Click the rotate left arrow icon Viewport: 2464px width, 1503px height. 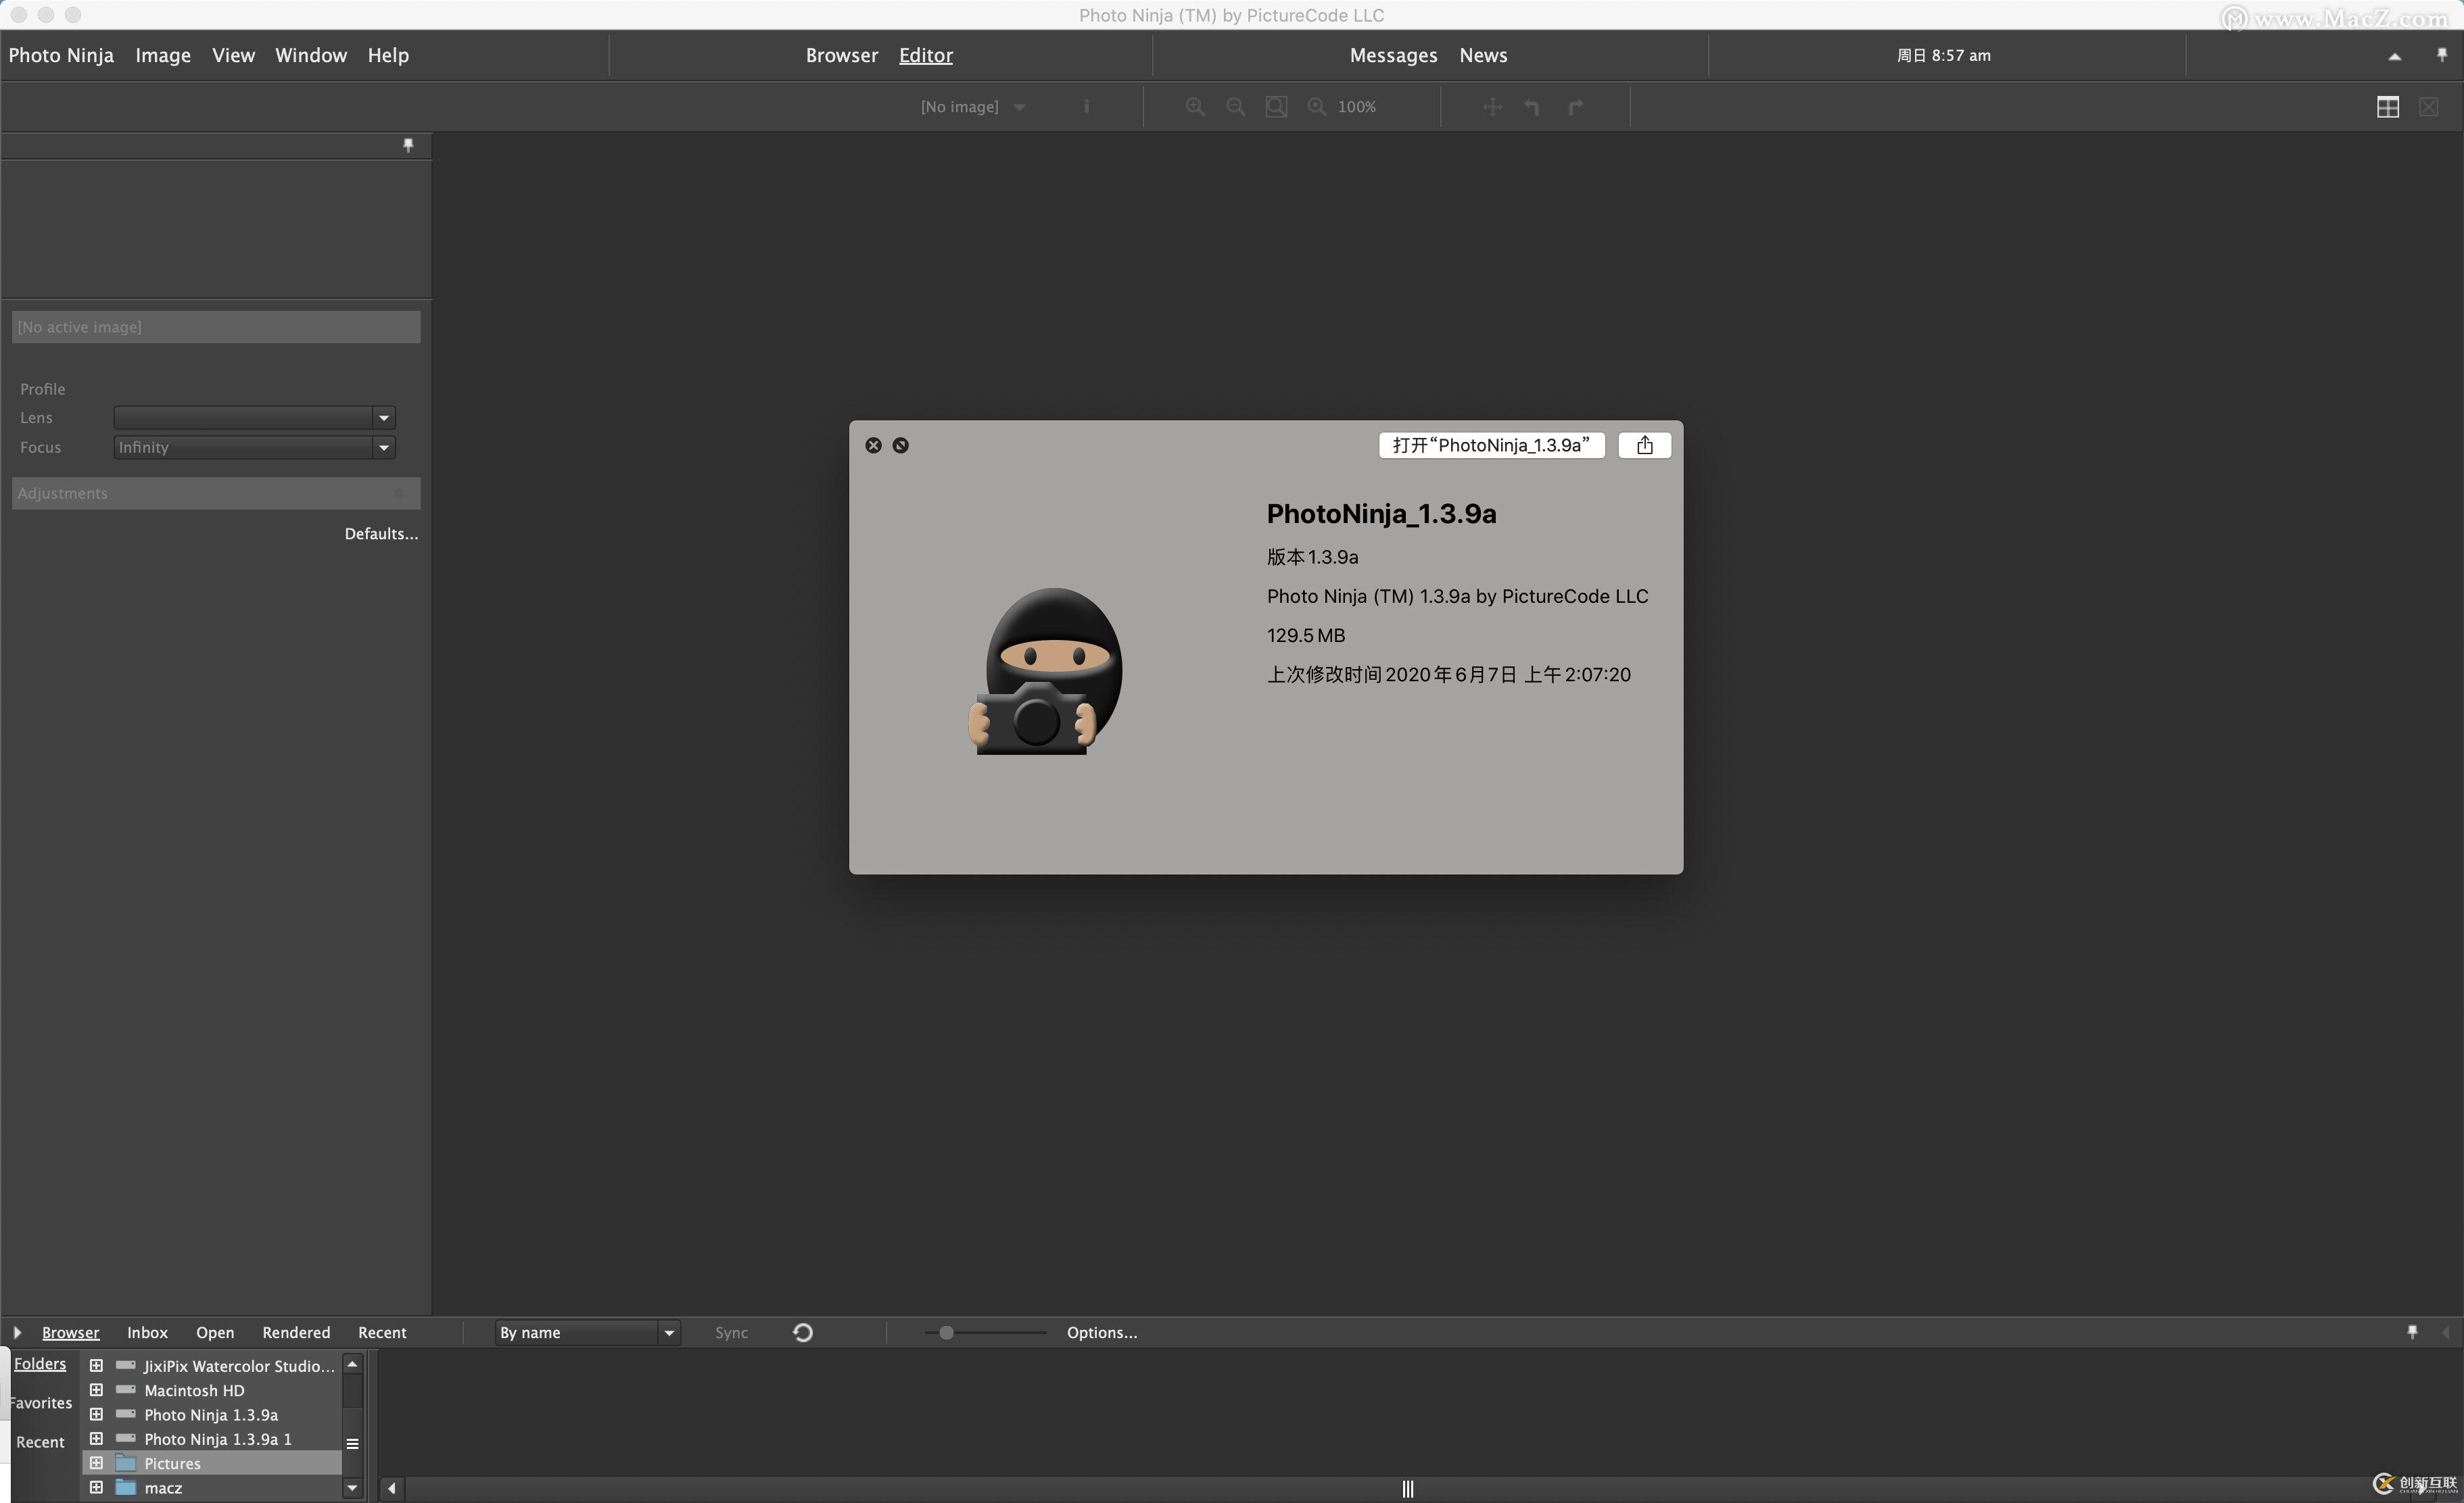pyautogui.click(x=1532, y=107)
